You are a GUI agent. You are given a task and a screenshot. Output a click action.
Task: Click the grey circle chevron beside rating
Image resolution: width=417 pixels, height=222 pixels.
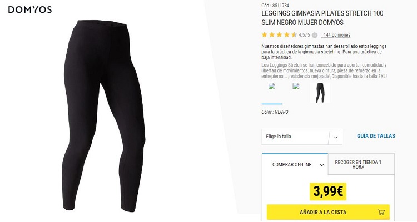point(315,35)
